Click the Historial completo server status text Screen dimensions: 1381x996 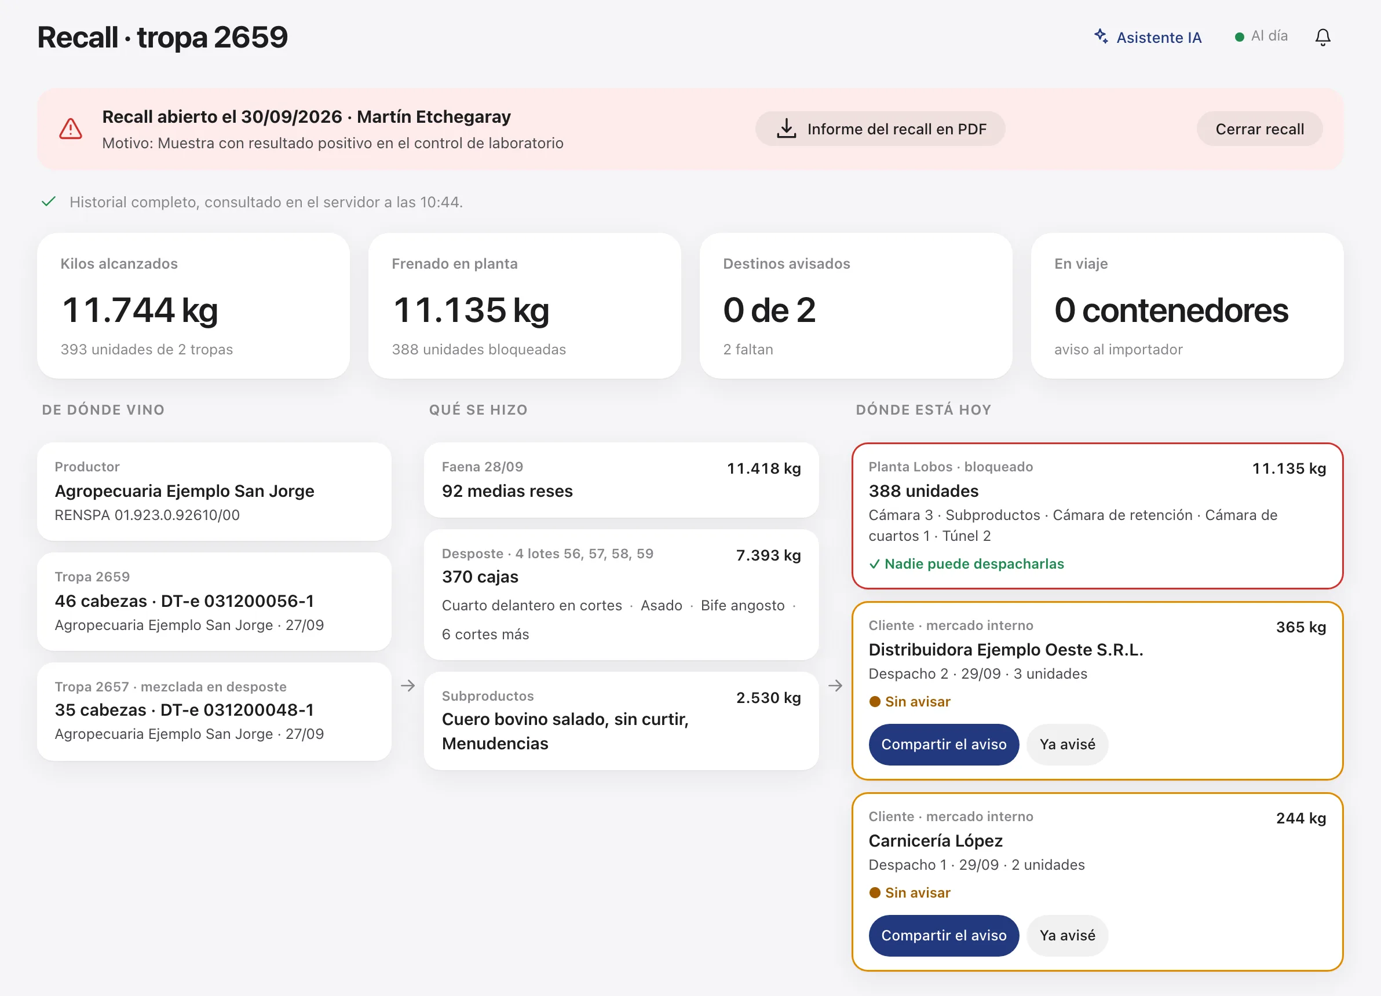[266, 202]
